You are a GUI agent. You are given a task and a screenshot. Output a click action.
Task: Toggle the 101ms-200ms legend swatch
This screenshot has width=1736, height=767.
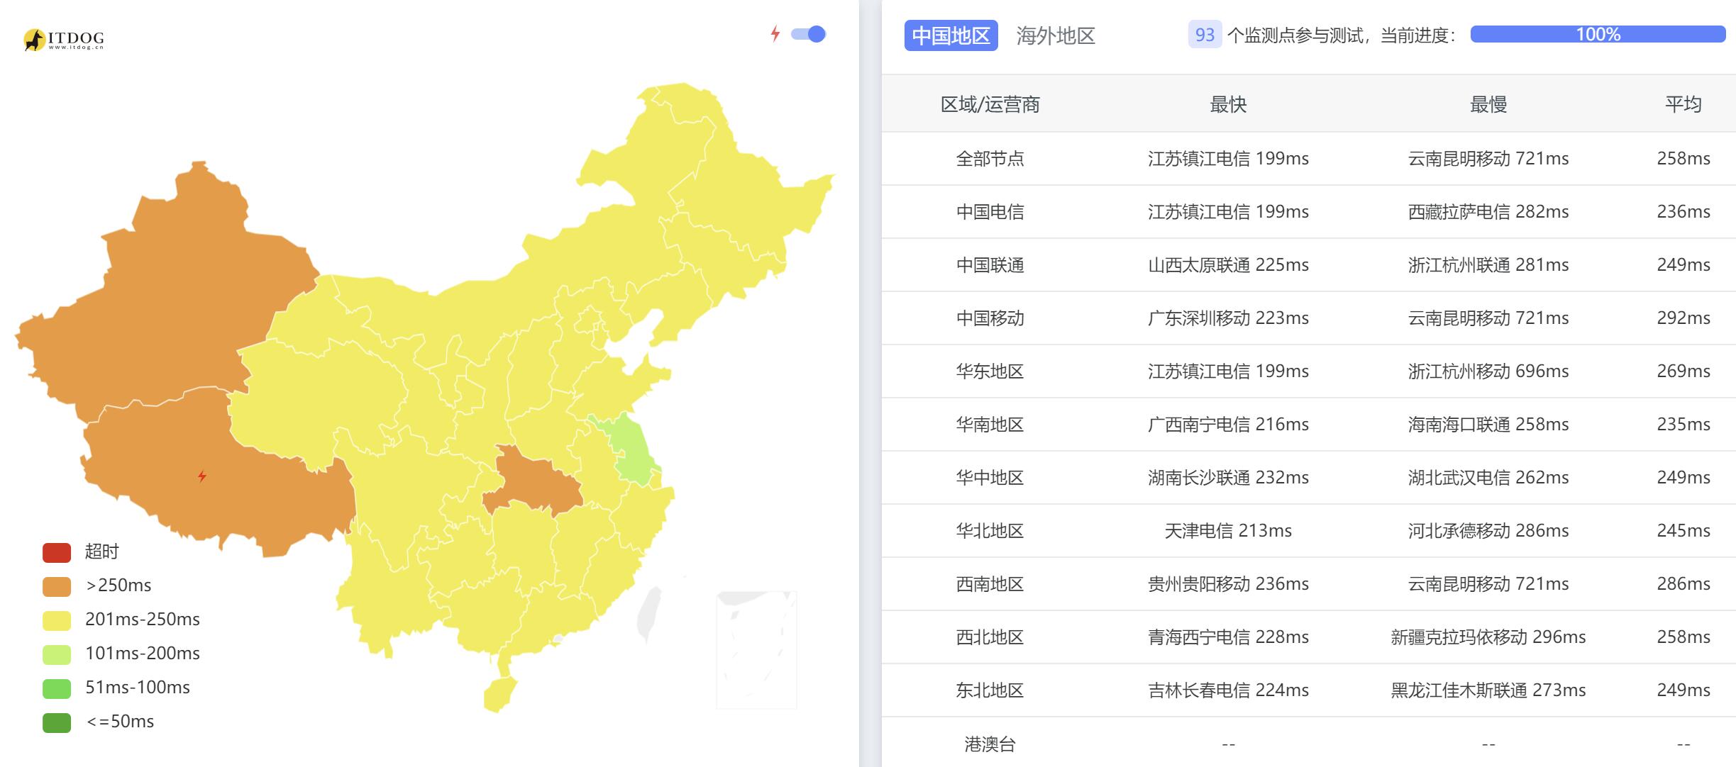click(x=57, y=654)
